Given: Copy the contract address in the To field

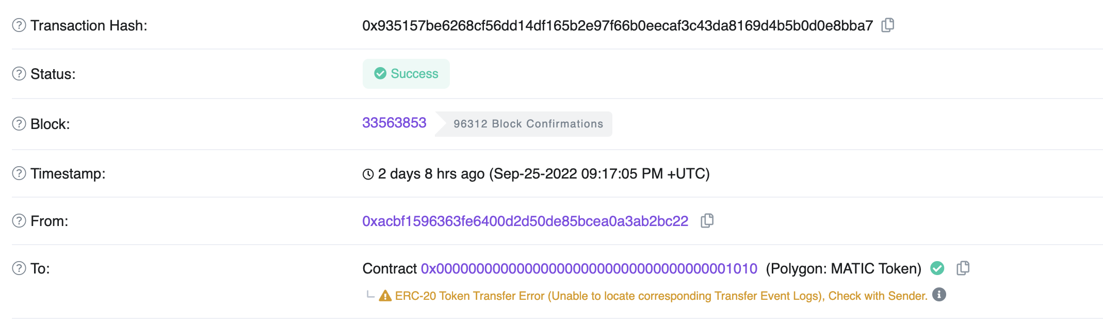Looking at the screenshot, I should [x=964, y=268].
